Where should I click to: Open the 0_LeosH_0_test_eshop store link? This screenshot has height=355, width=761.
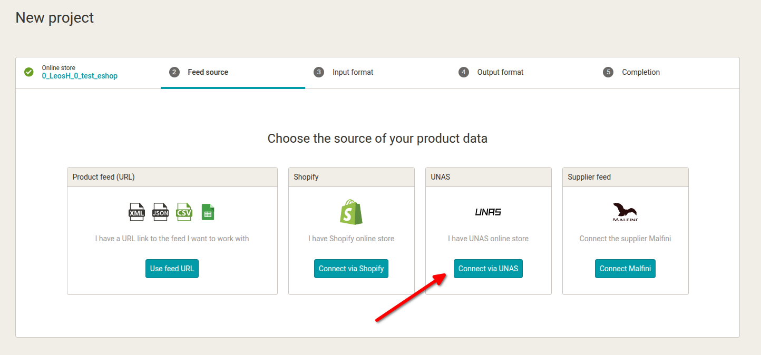80,76
